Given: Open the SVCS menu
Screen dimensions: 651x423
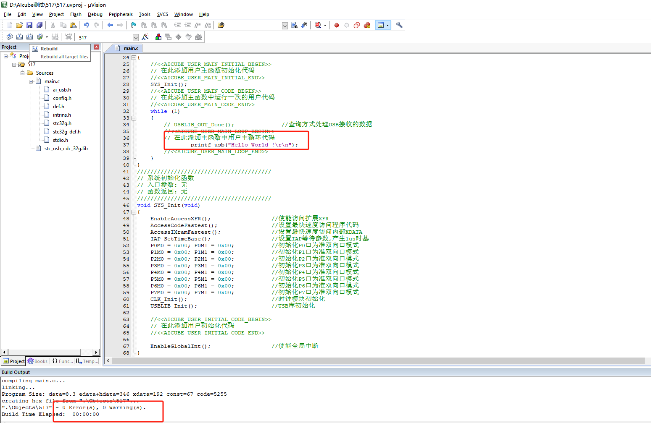Looking at the screenshot, I should click(x=162, y=14).
